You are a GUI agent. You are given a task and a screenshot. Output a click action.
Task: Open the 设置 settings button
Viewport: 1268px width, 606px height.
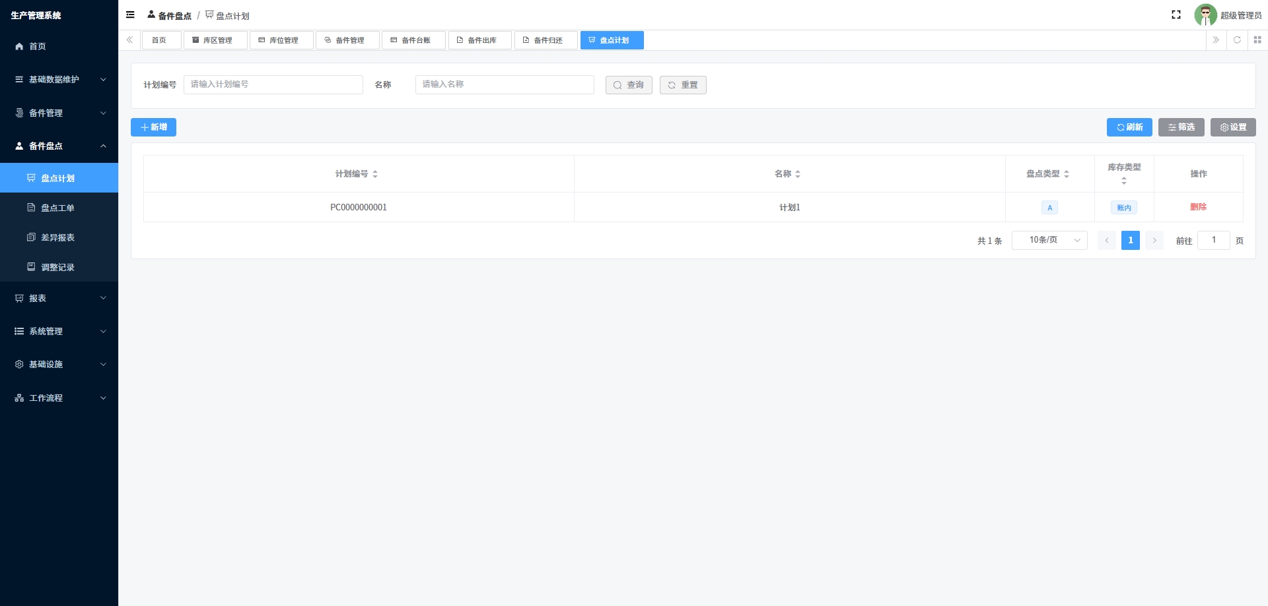(x=1233, y=127)
